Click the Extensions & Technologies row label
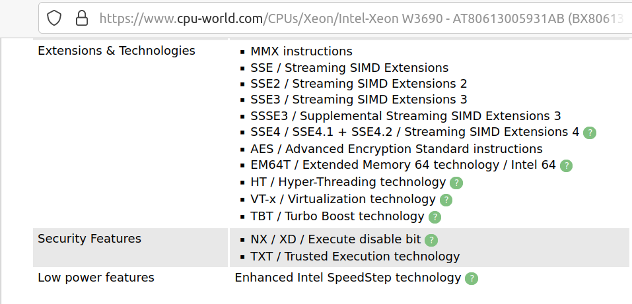 [x=116, y=51]
